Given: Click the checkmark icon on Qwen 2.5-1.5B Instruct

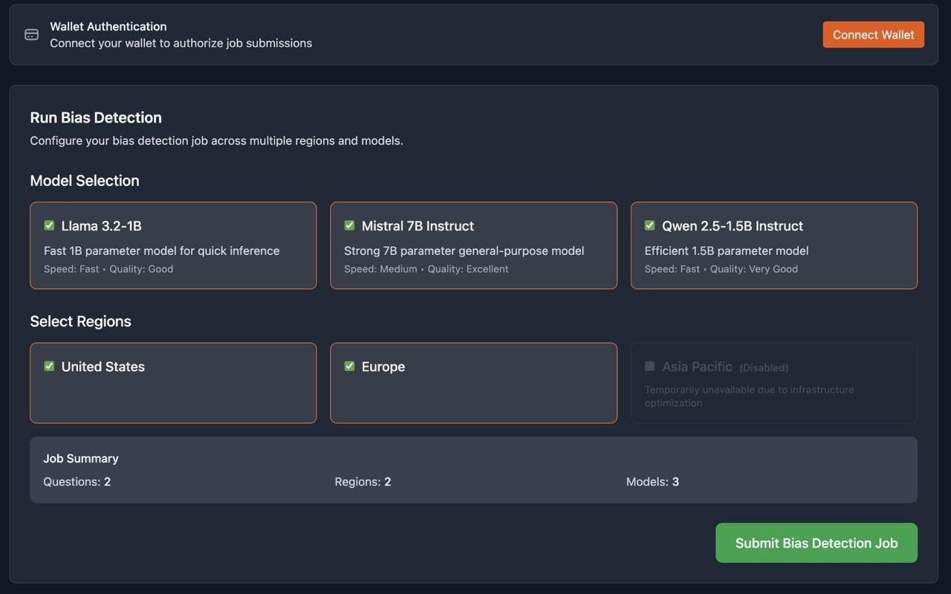Looking at the screenshot, I should click(649, 225).
